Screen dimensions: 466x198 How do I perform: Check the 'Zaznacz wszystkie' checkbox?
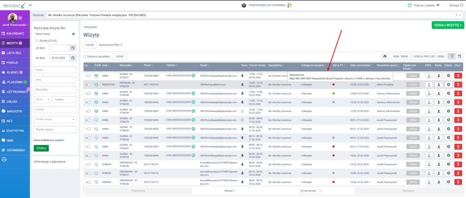pos(85,56)
